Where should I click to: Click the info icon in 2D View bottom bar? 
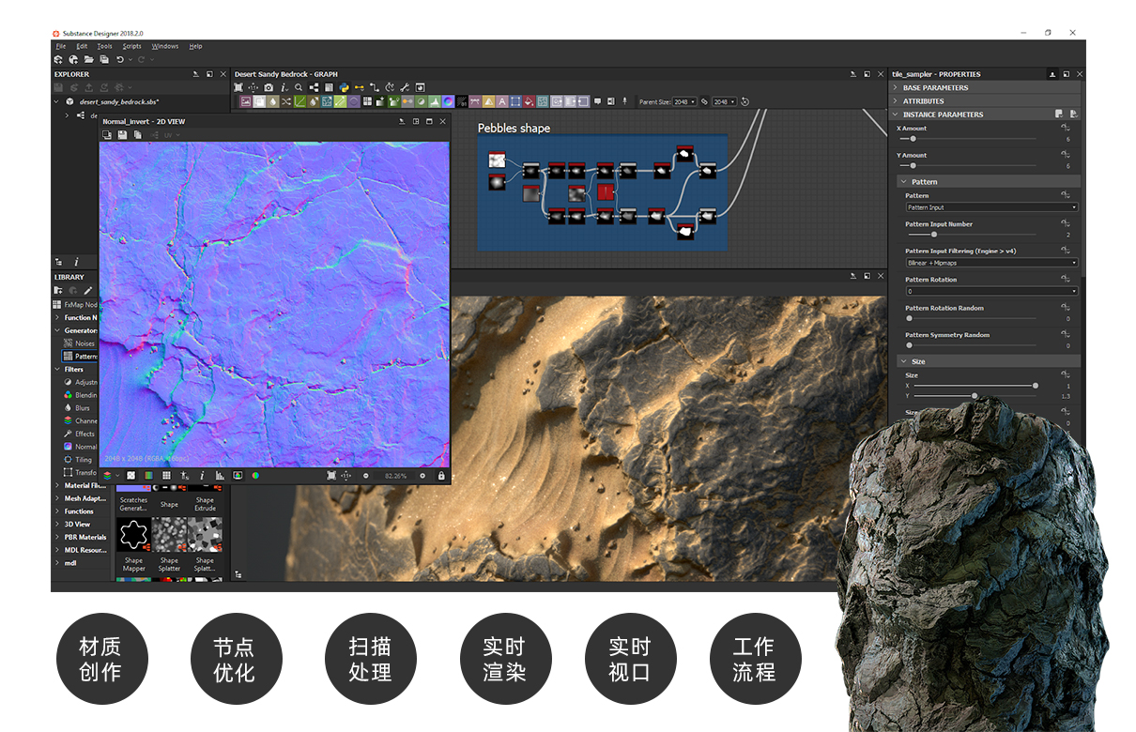[202, 476]
